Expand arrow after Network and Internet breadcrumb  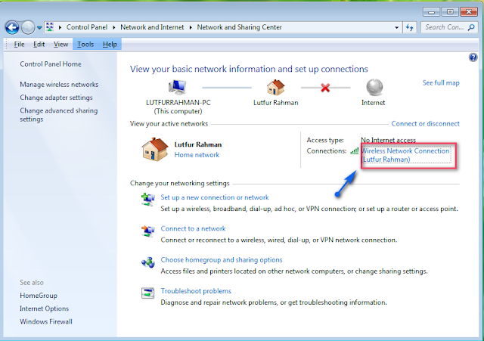click(191, 27)
